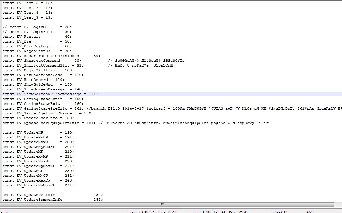Click the 'length : 690,532' status entry
Screen dimensions: 342x213
click(x=141, y=212)
